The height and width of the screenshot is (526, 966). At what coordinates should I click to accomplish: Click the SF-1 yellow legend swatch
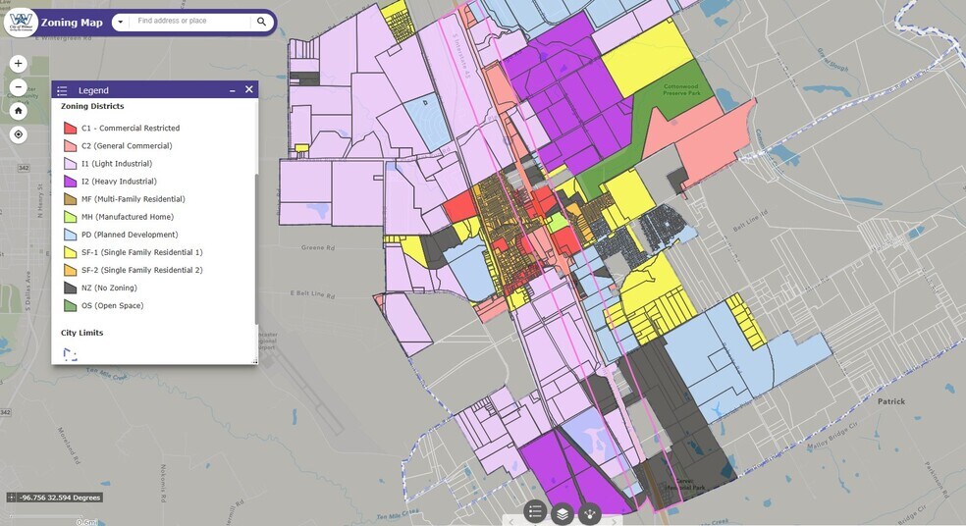[x=70, y=252]
